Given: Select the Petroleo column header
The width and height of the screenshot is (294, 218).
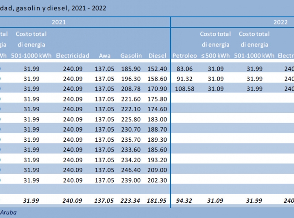Looking at the screenshot, I should pos(184,56).
